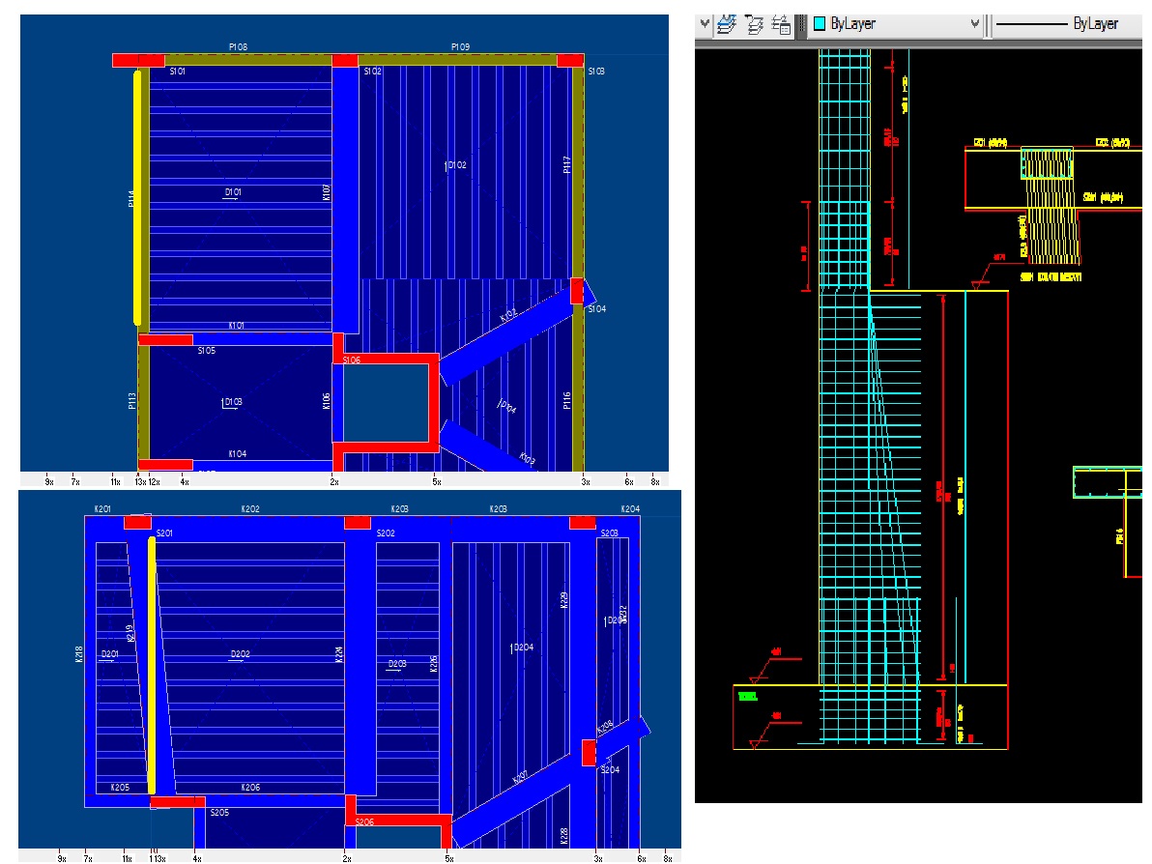Viewport: 1152px width, 864px height.
Task: Select red column S204 in lower plan
Action: [x=588, y=752]
